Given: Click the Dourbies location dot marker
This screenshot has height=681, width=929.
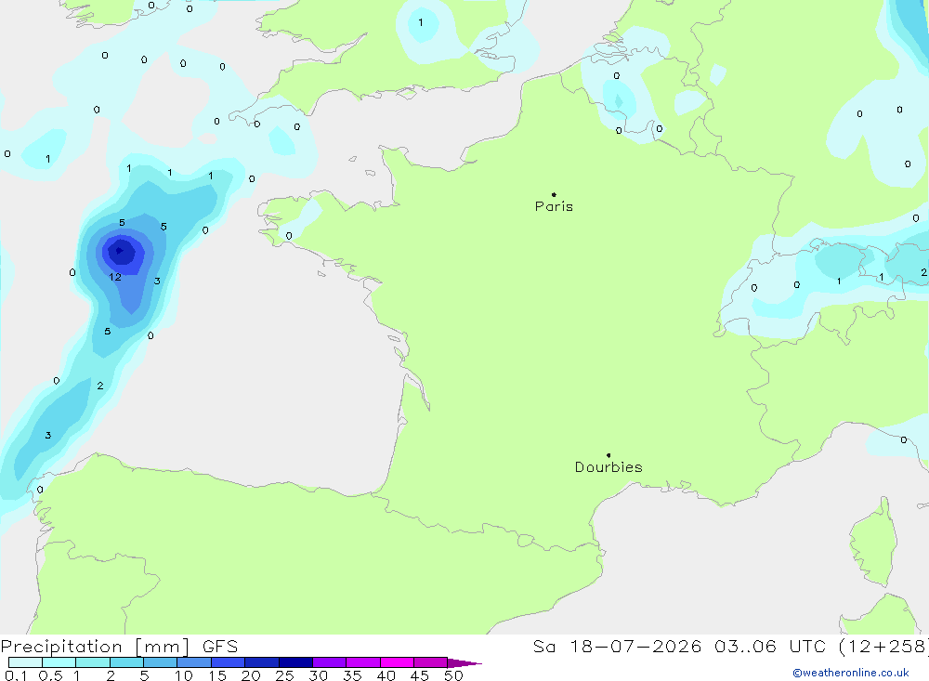Looking at the screenshot, I should pyautogui.click(x=608, y=455).
